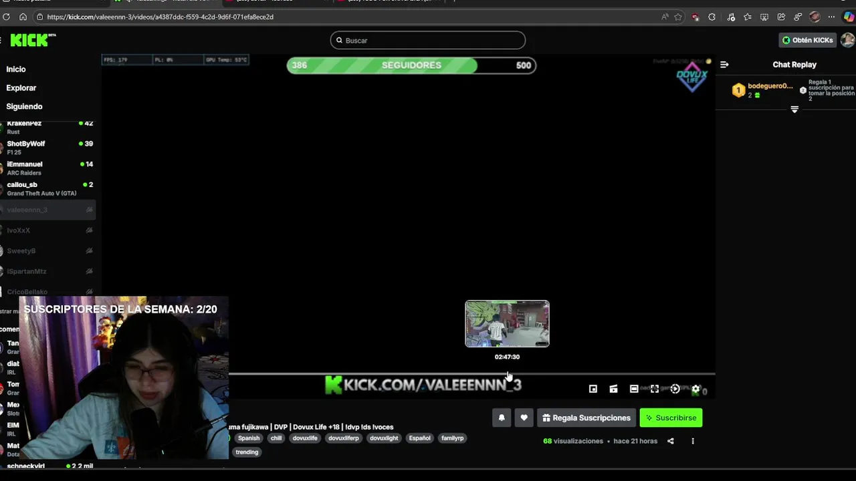The width and height of the screenshot is (856, 481).
Task: Open Explorar page
Action: 21,88
